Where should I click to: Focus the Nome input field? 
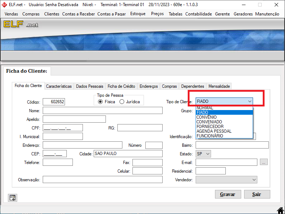point(103,110)
